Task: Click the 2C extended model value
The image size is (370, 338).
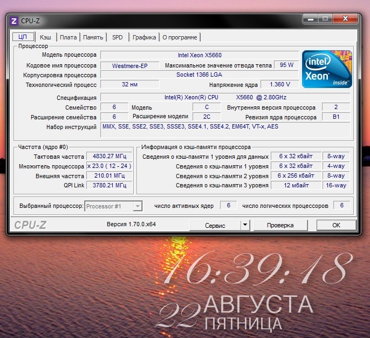Action: pos(207,117)
